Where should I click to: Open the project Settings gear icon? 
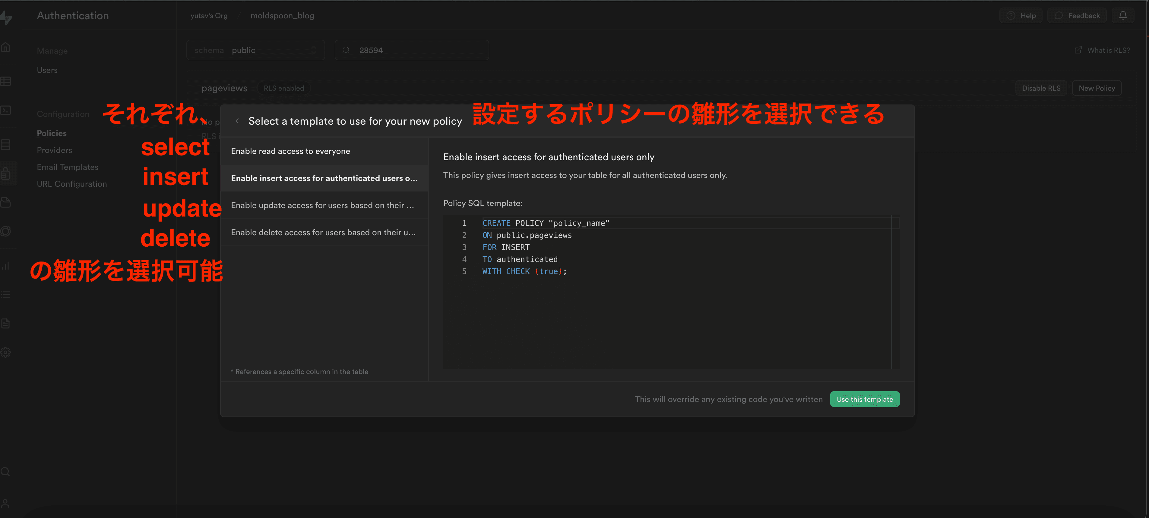tap(5, 352)
